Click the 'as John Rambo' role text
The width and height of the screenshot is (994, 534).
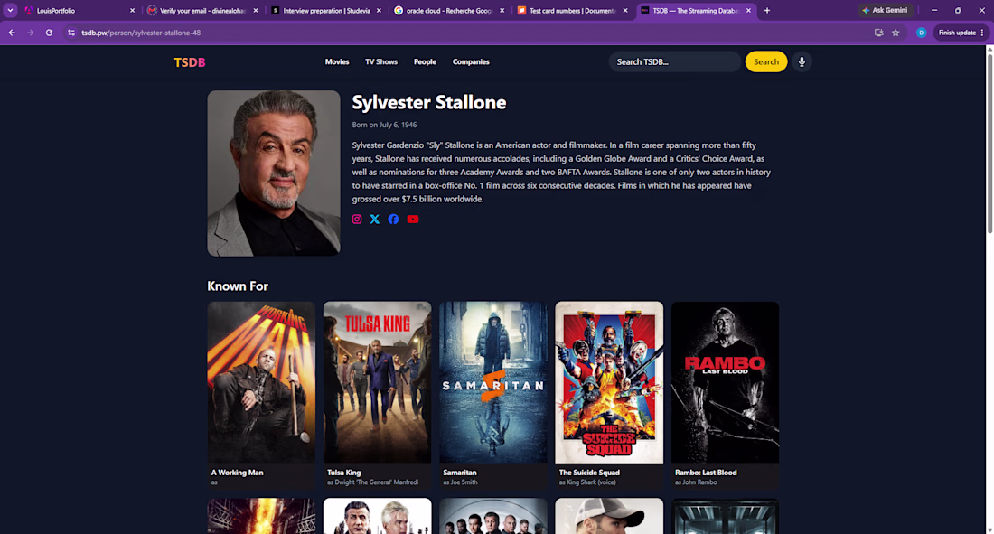pyautogui.click(x=696, y=482)
